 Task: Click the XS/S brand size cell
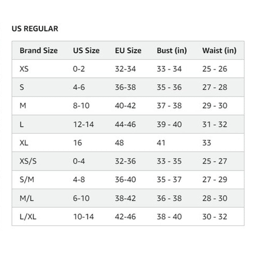tap(28, 161)
